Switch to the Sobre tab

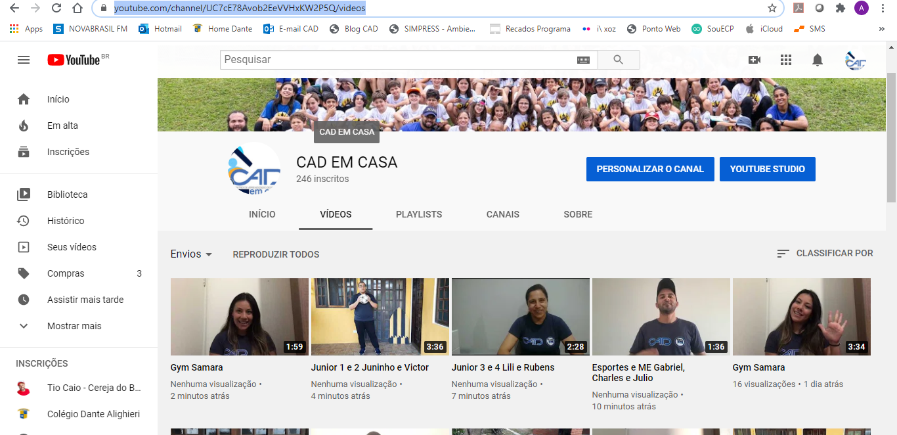coord(578,214)
